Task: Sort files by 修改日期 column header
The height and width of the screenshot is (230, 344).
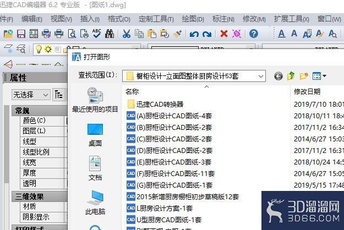Action: 307,91
